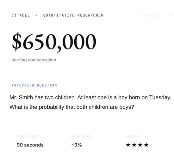Click the faded ANSWER label
174x161 pixels.
point(132,136)
